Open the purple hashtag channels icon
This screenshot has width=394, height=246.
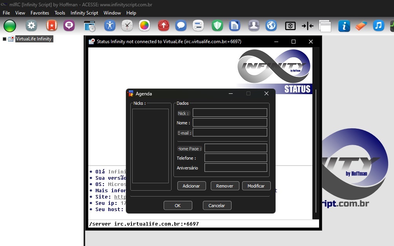pos(69,26)
